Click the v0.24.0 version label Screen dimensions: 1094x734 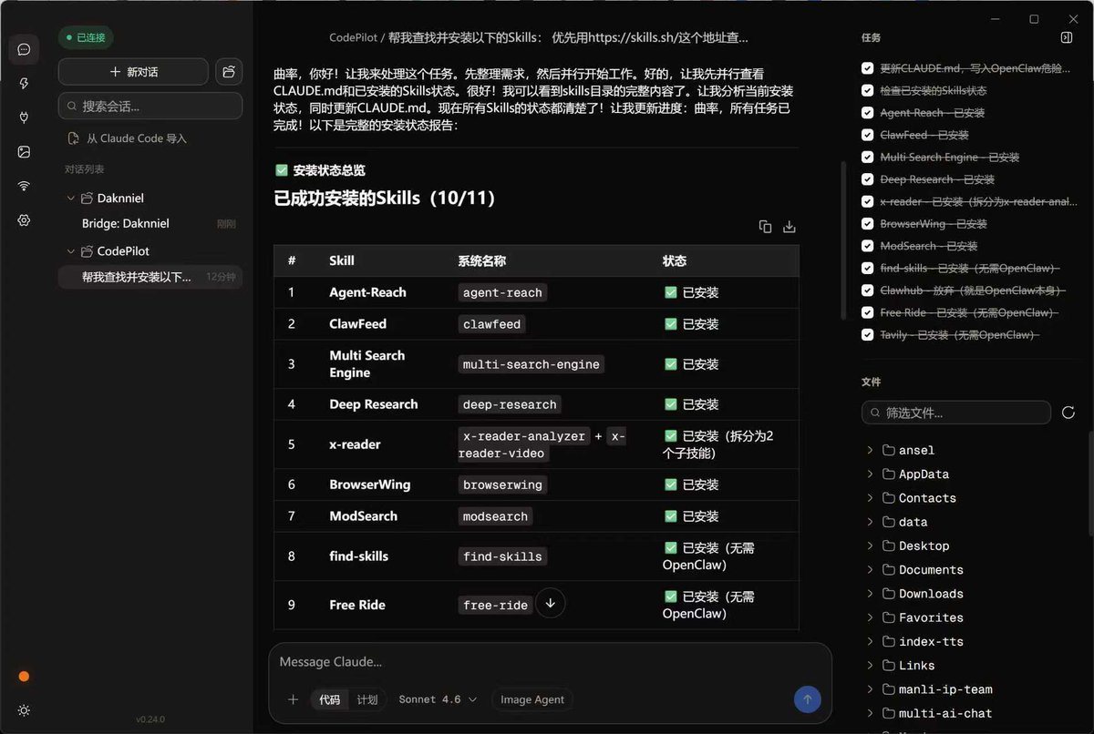[x=150, y=719]
